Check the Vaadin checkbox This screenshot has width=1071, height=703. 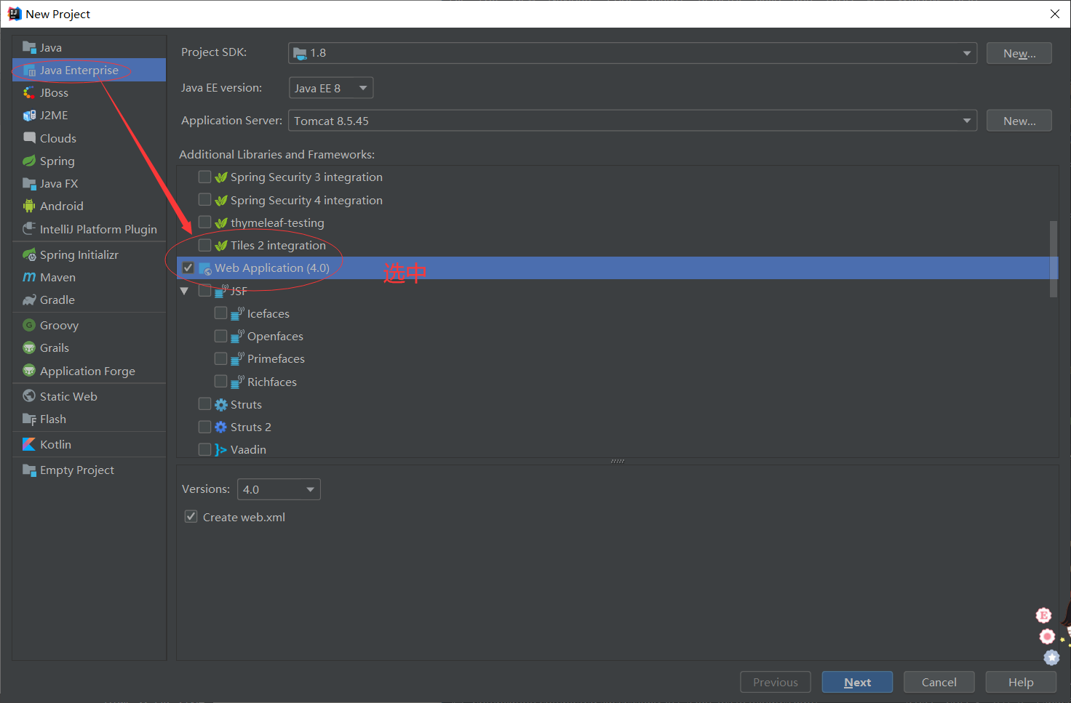coord(204,449)
